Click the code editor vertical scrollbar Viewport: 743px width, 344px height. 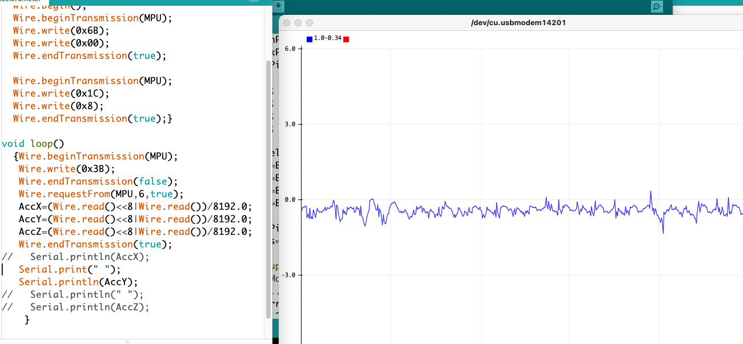268,189
